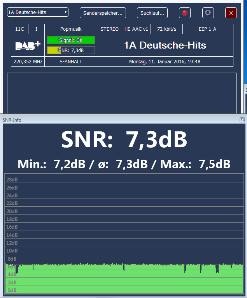Click the STEREO mode indicator
The image size is (247, 298).
coord(109,29)
